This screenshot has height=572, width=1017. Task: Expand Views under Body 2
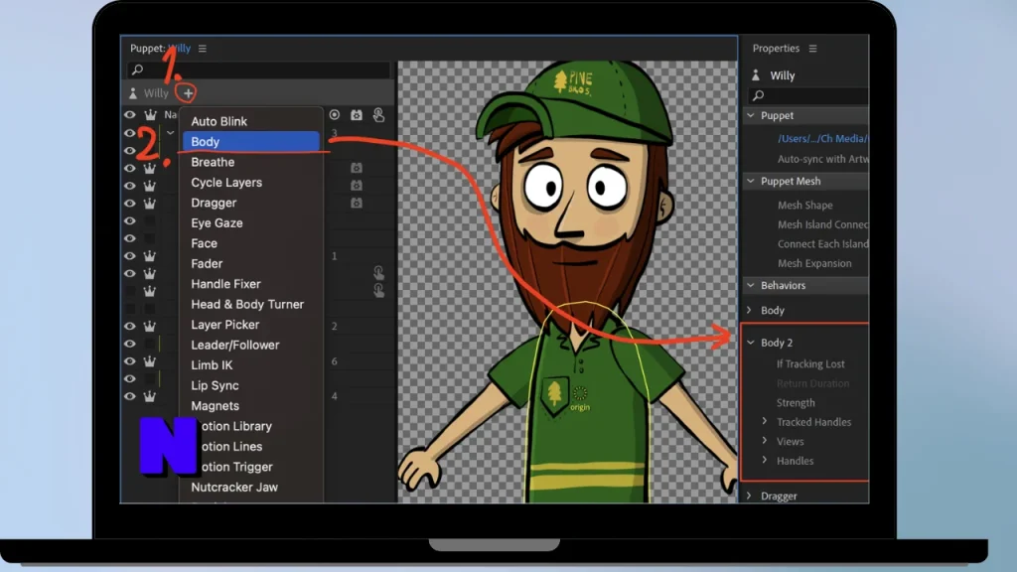click(x=765, y=441)
